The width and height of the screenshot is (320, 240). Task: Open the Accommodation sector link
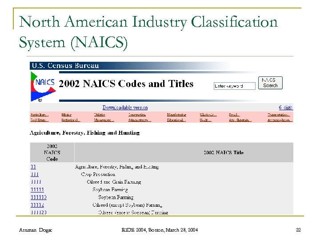(280, 120)
